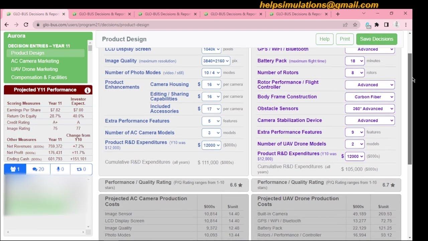Viewport: 428px width, 241px height.
Task: Click AC Camera P/Q rating 6.6 star
Action: (x=236, y=185)
